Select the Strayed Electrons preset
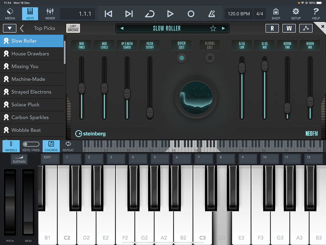This screenshot has height=245, width=326. coord(32,92)
